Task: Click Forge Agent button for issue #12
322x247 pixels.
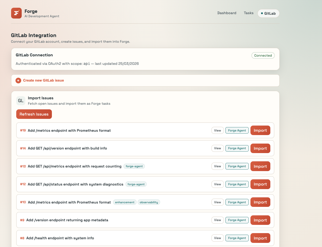Action: pos(237,184)
